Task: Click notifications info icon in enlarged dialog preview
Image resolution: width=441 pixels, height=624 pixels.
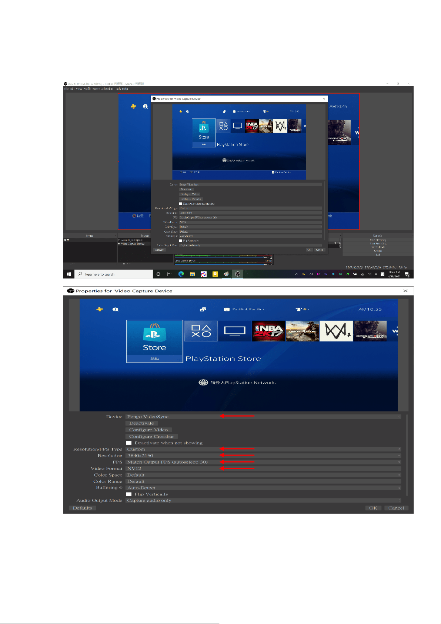Action: [116, 309]
